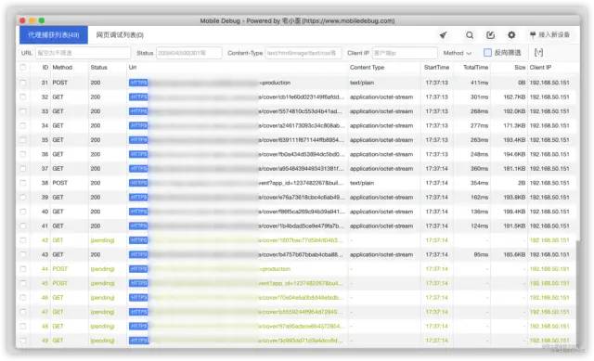Image resolution: width=594 pixels, height=361 pixels.
Task: Click the URL /cover/cb1fe60d... in row 32
Action: 301,97
